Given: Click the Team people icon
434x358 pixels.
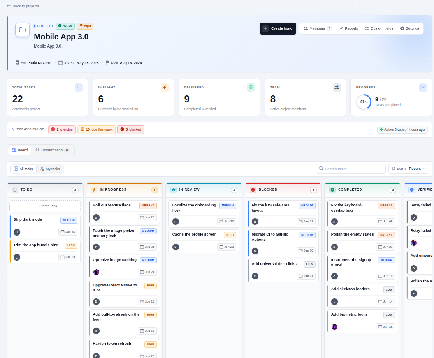Looking at the screenshot, I should click(x=337, y=88).
